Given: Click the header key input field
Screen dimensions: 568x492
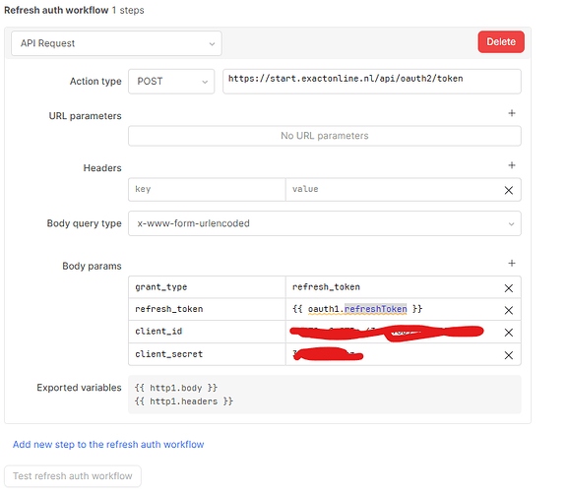Looking at the screenshot, I should 207,189.
